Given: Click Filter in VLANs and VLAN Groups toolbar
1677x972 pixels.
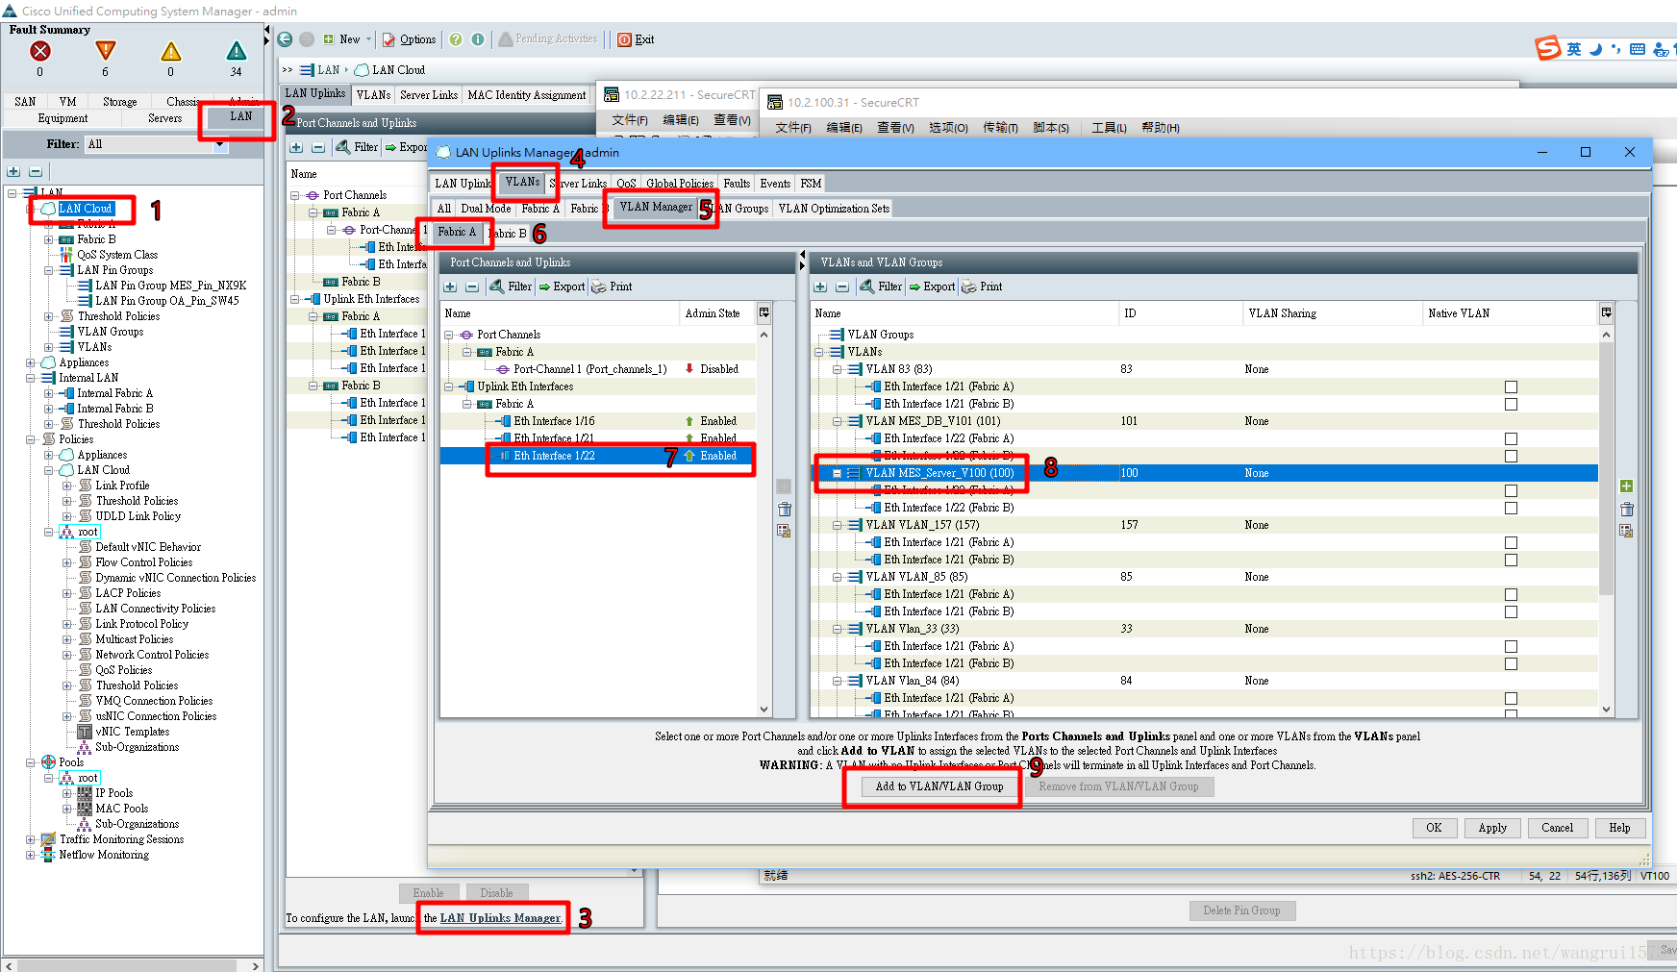Looking at the screenshot, I should 881,287.
